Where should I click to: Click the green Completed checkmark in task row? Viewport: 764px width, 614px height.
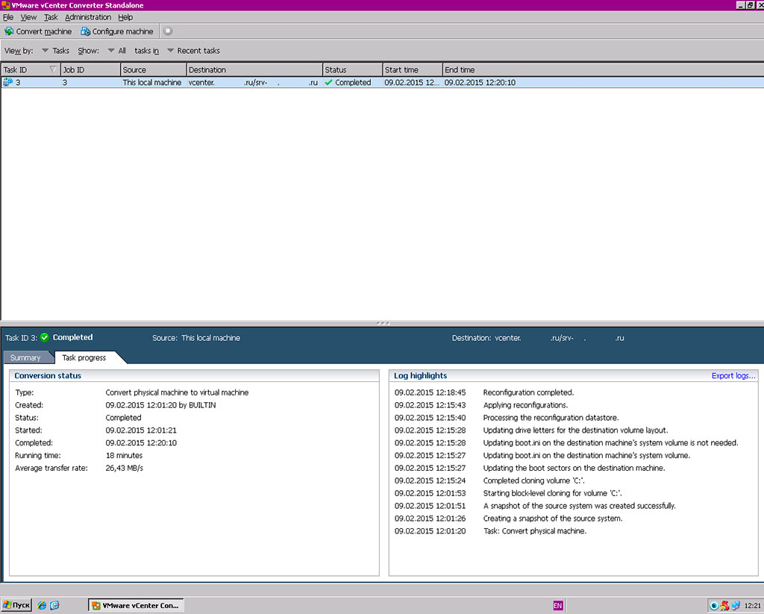328,82
